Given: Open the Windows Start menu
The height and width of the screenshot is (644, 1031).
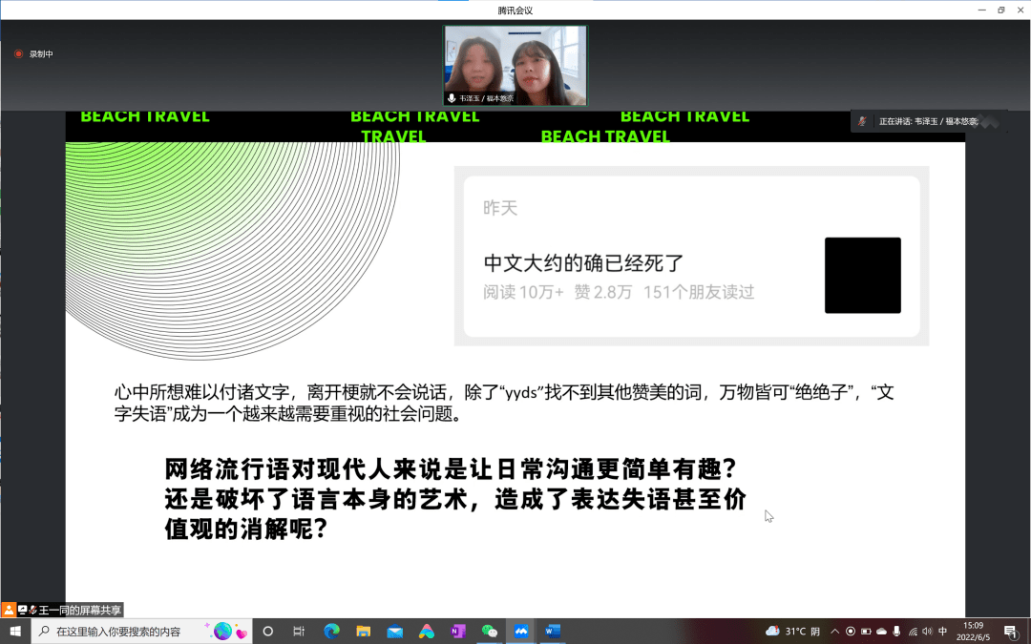Looking at the screenshot, I should (15, 632).
